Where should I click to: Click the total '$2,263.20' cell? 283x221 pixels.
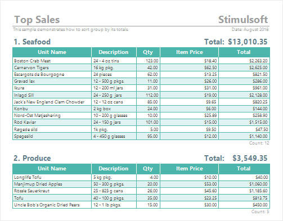coord(244,61)
